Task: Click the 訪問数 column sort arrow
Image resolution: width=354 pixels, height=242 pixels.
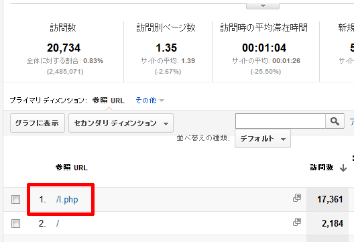Action: click(x=343, y=168)
